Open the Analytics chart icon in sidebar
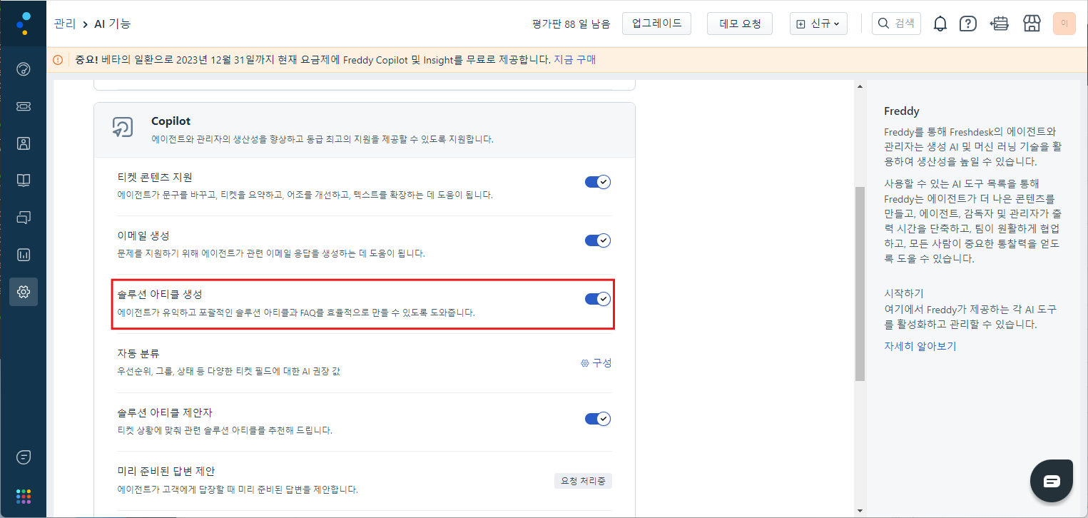This screenshot has width=1088, height=518. (x=24, y=255)
